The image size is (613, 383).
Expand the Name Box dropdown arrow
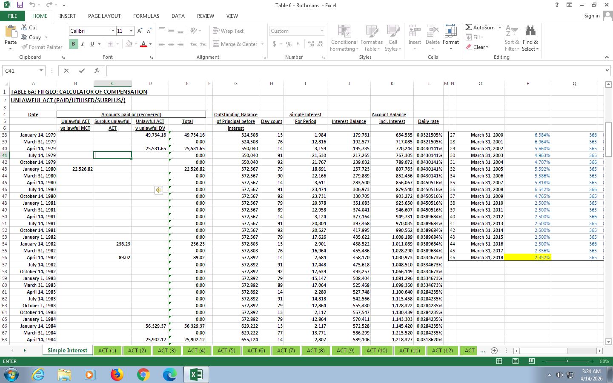(x=41, y=71)
